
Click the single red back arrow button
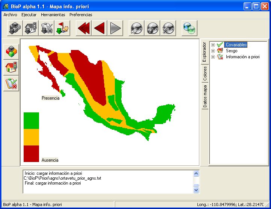(99, 28)
